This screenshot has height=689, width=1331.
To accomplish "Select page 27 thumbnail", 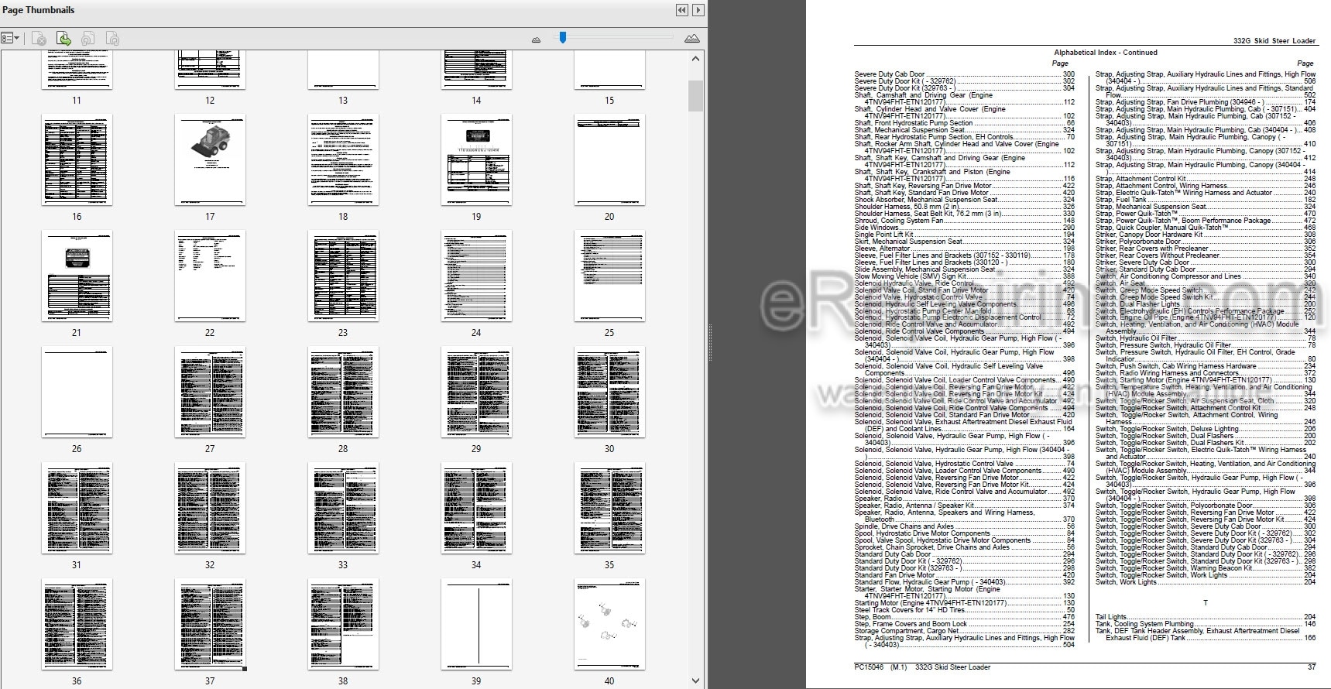I will point(210,392).
